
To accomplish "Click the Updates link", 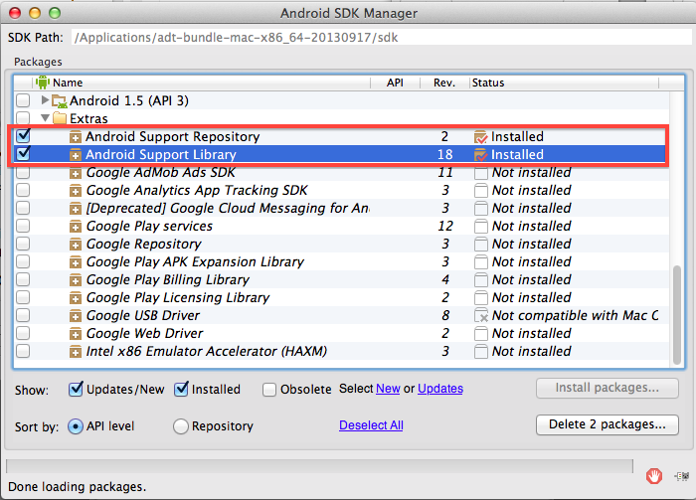I will [x=440, y=389].
